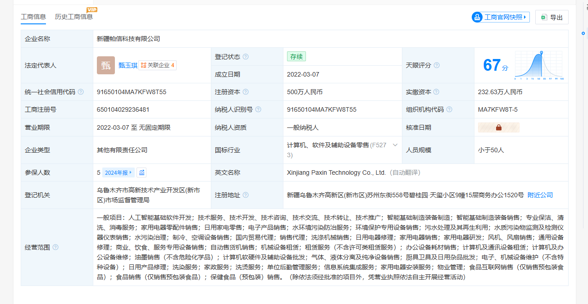Click the 工商官网快照 button
Screen dimensions: 588x304
click(500, 17)
